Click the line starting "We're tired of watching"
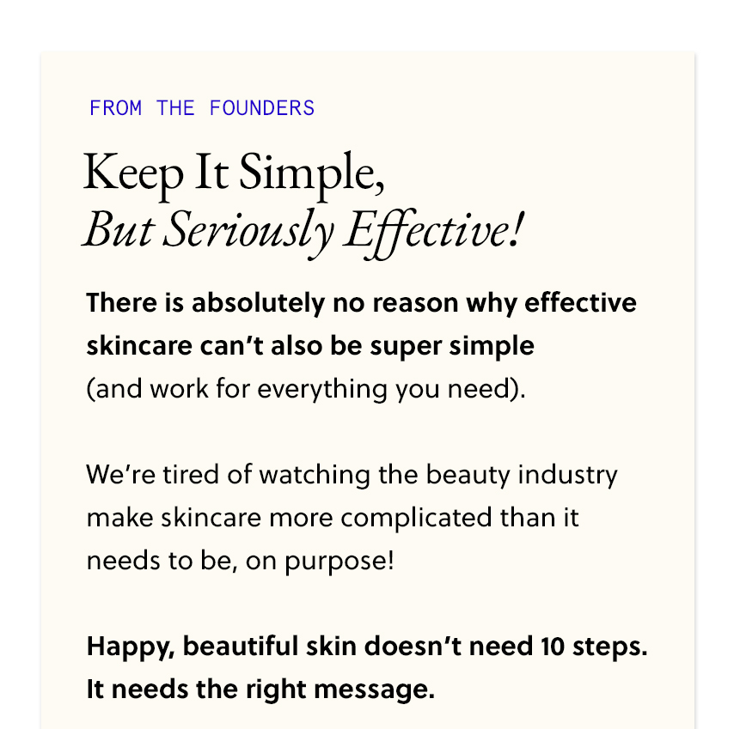 [352, 475]
